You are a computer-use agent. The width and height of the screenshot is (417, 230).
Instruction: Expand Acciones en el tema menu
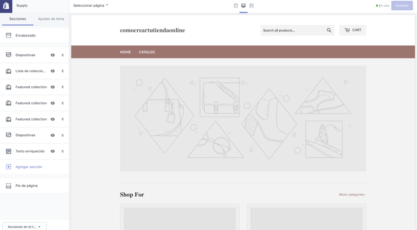point(25,227)
